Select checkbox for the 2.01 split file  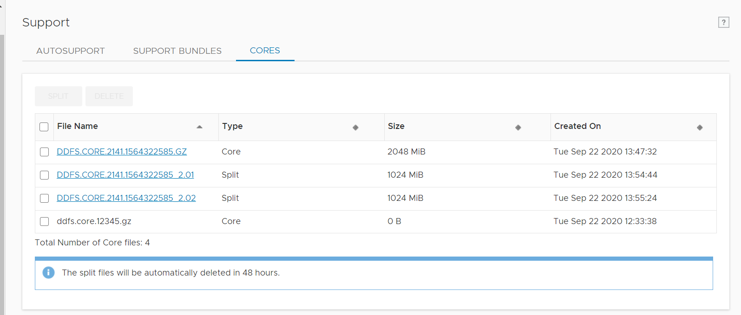point(44,175)
